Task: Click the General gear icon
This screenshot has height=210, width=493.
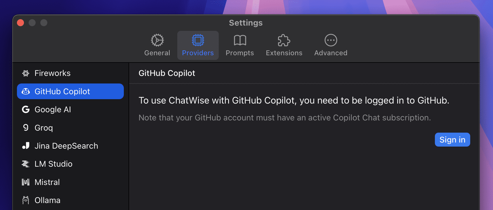Action: click(x=157, y=40)
